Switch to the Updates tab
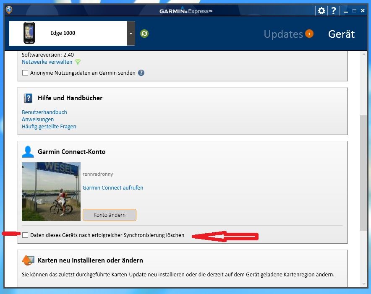Viewport: 371px width, 294px height. point(283,34)
